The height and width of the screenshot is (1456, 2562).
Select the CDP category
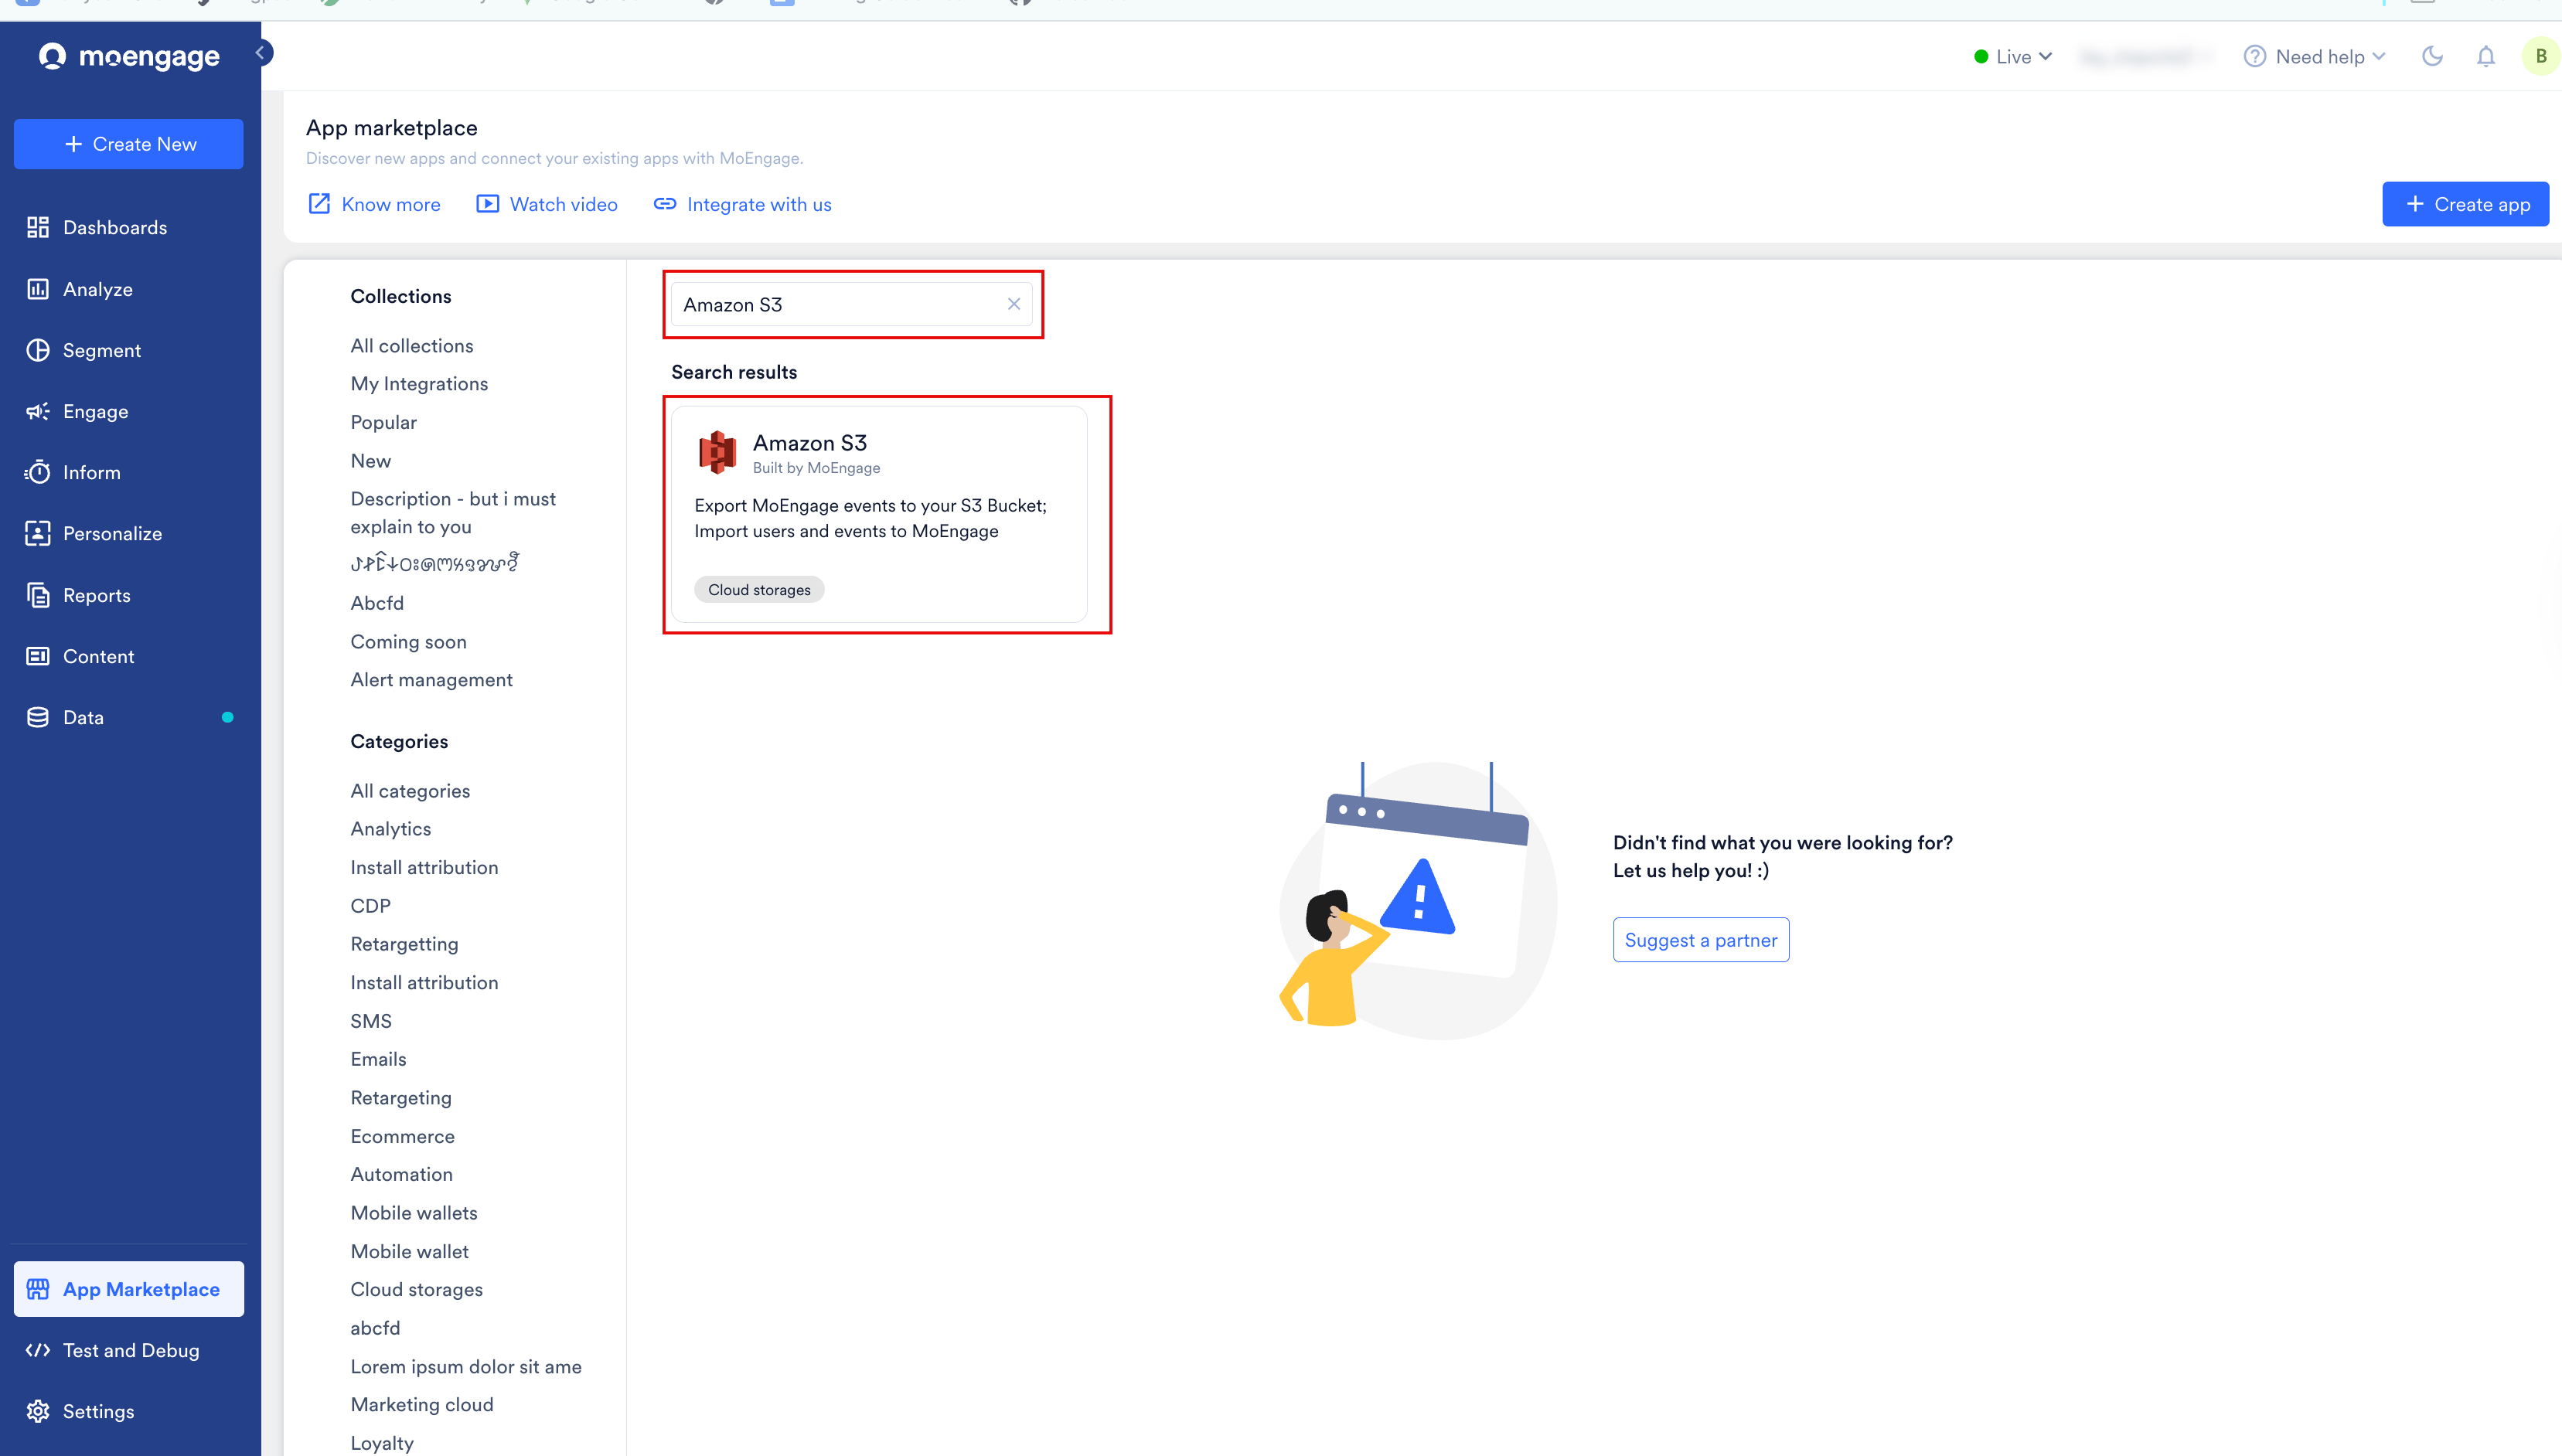pyautogui.click(x=370, y=906)
